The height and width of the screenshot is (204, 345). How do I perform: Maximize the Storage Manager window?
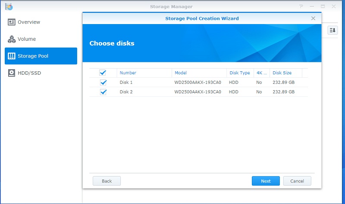click(323, 6)
